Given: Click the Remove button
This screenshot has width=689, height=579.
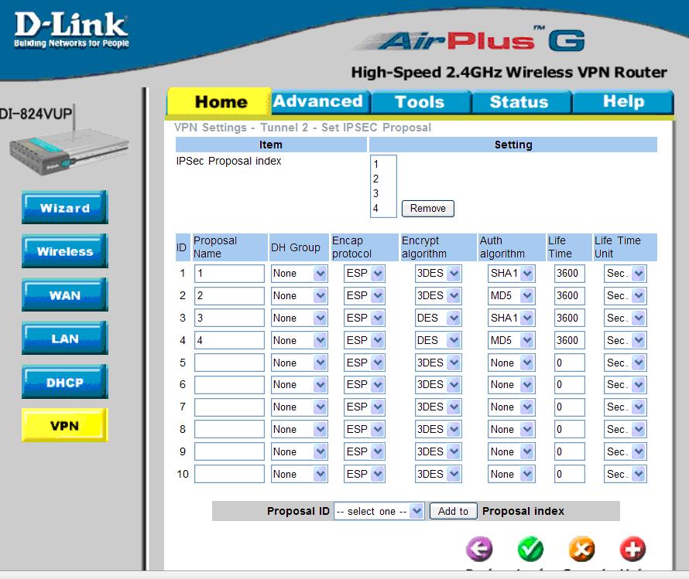Looking at the screenshot, I should [x=428, y=209].
